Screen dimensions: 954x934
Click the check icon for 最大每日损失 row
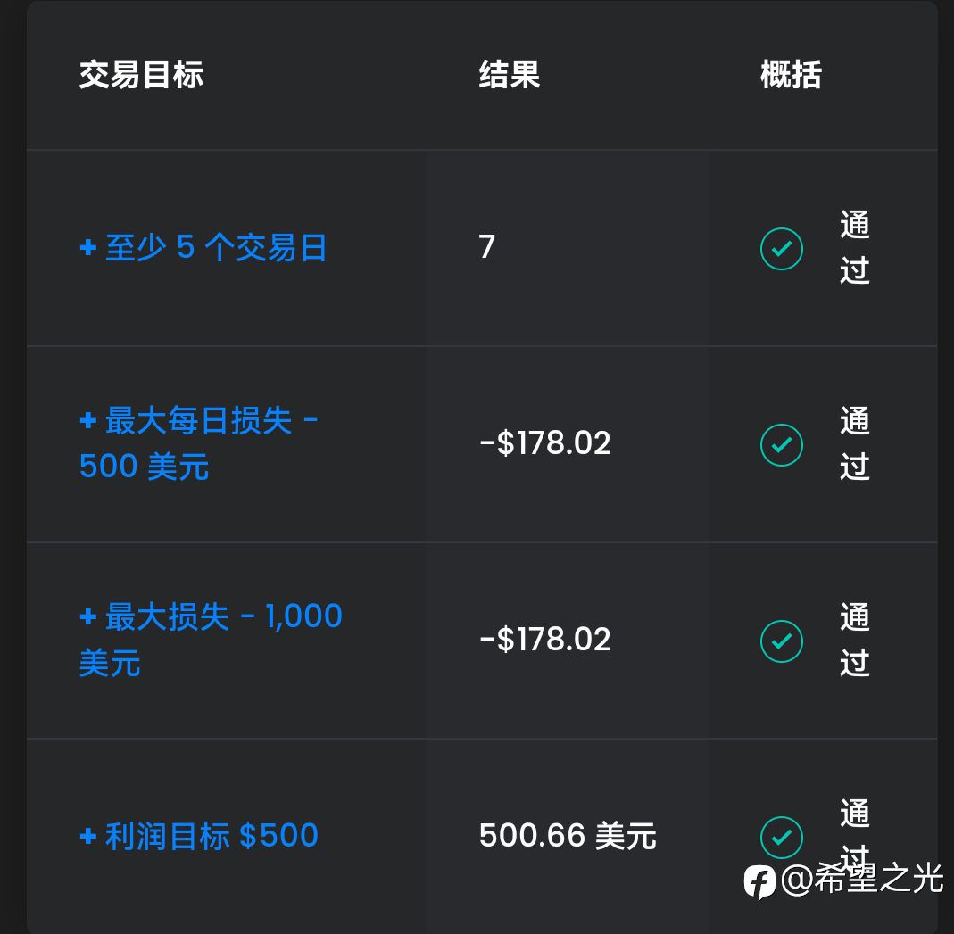pos(781,445)
